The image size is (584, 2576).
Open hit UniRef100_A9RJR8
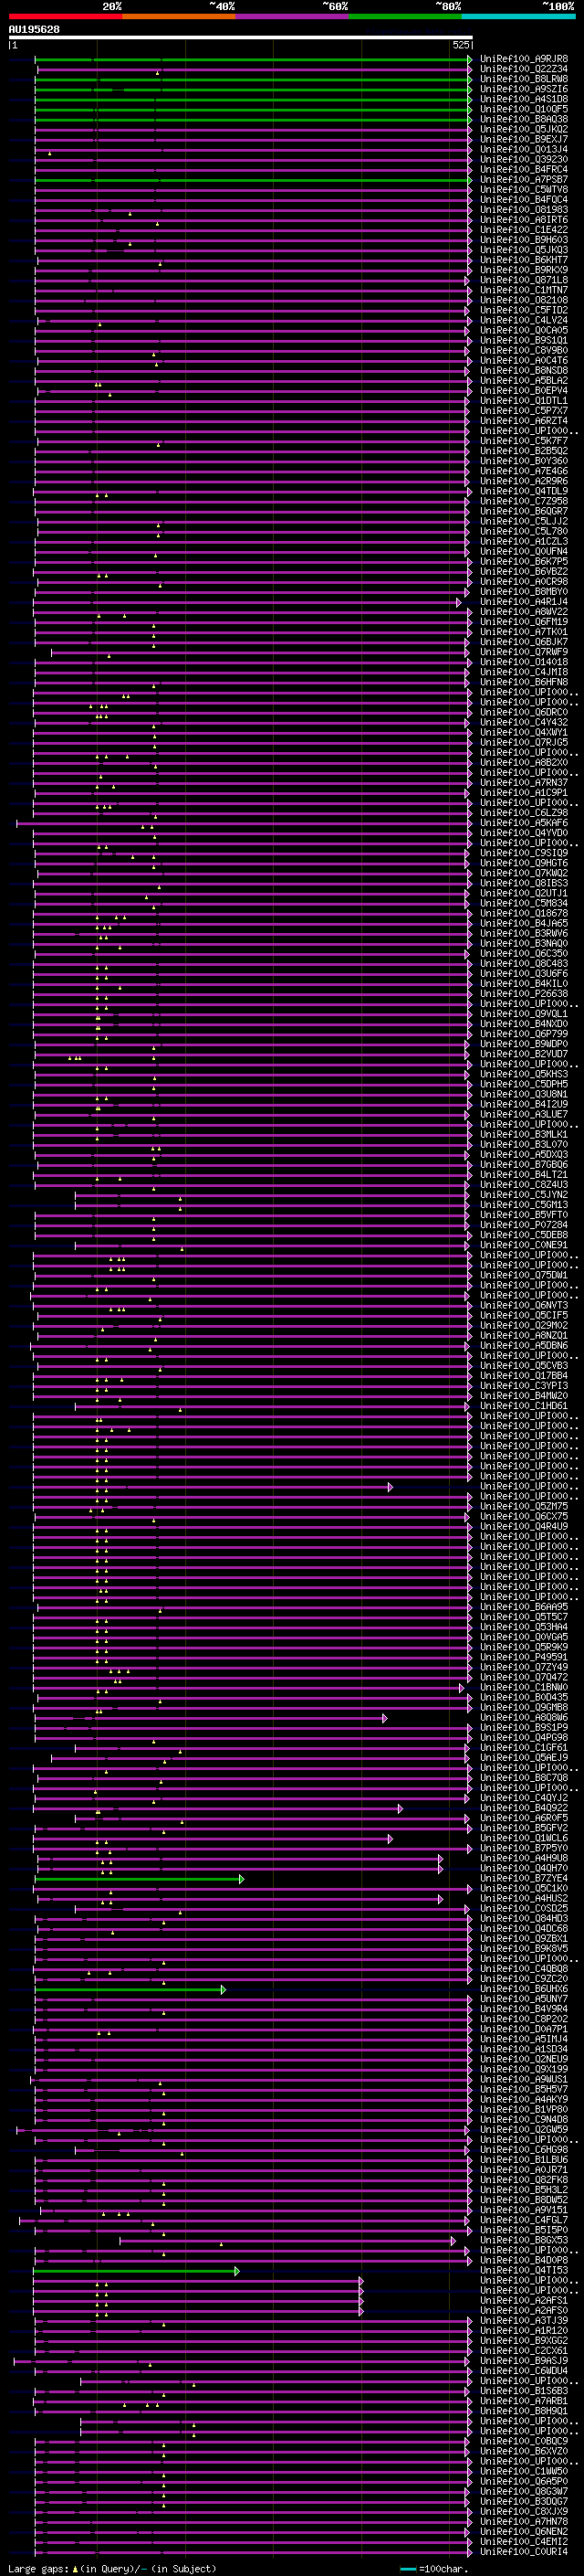point(524,59)
